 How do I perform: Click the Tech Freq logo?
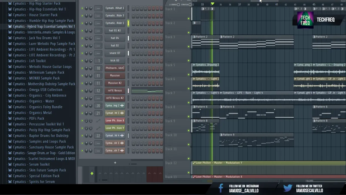pyautogui.click(x=305, y=20)
